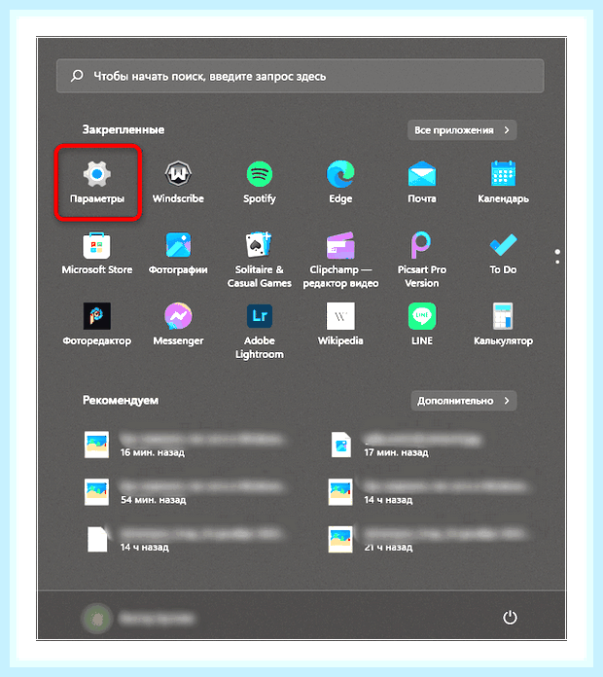The height and width of the screenshot is (677, 603).
Task: Launch the LINE app
Action: tap(422, 324)
